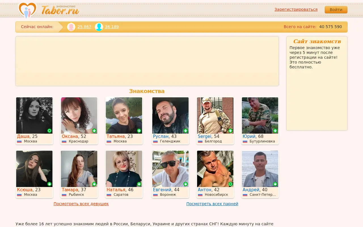Click the Войти login button
The width and height of the screenshot is (363, 227).
336,10
